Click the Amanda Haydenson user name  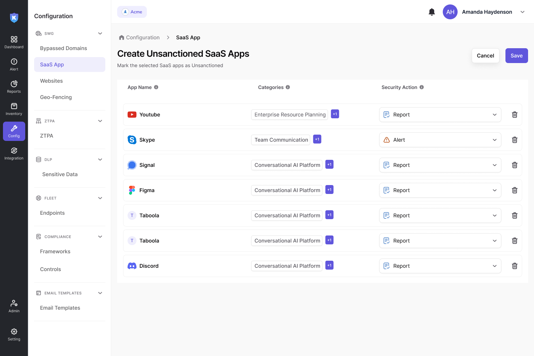click(x=487, y=12)
